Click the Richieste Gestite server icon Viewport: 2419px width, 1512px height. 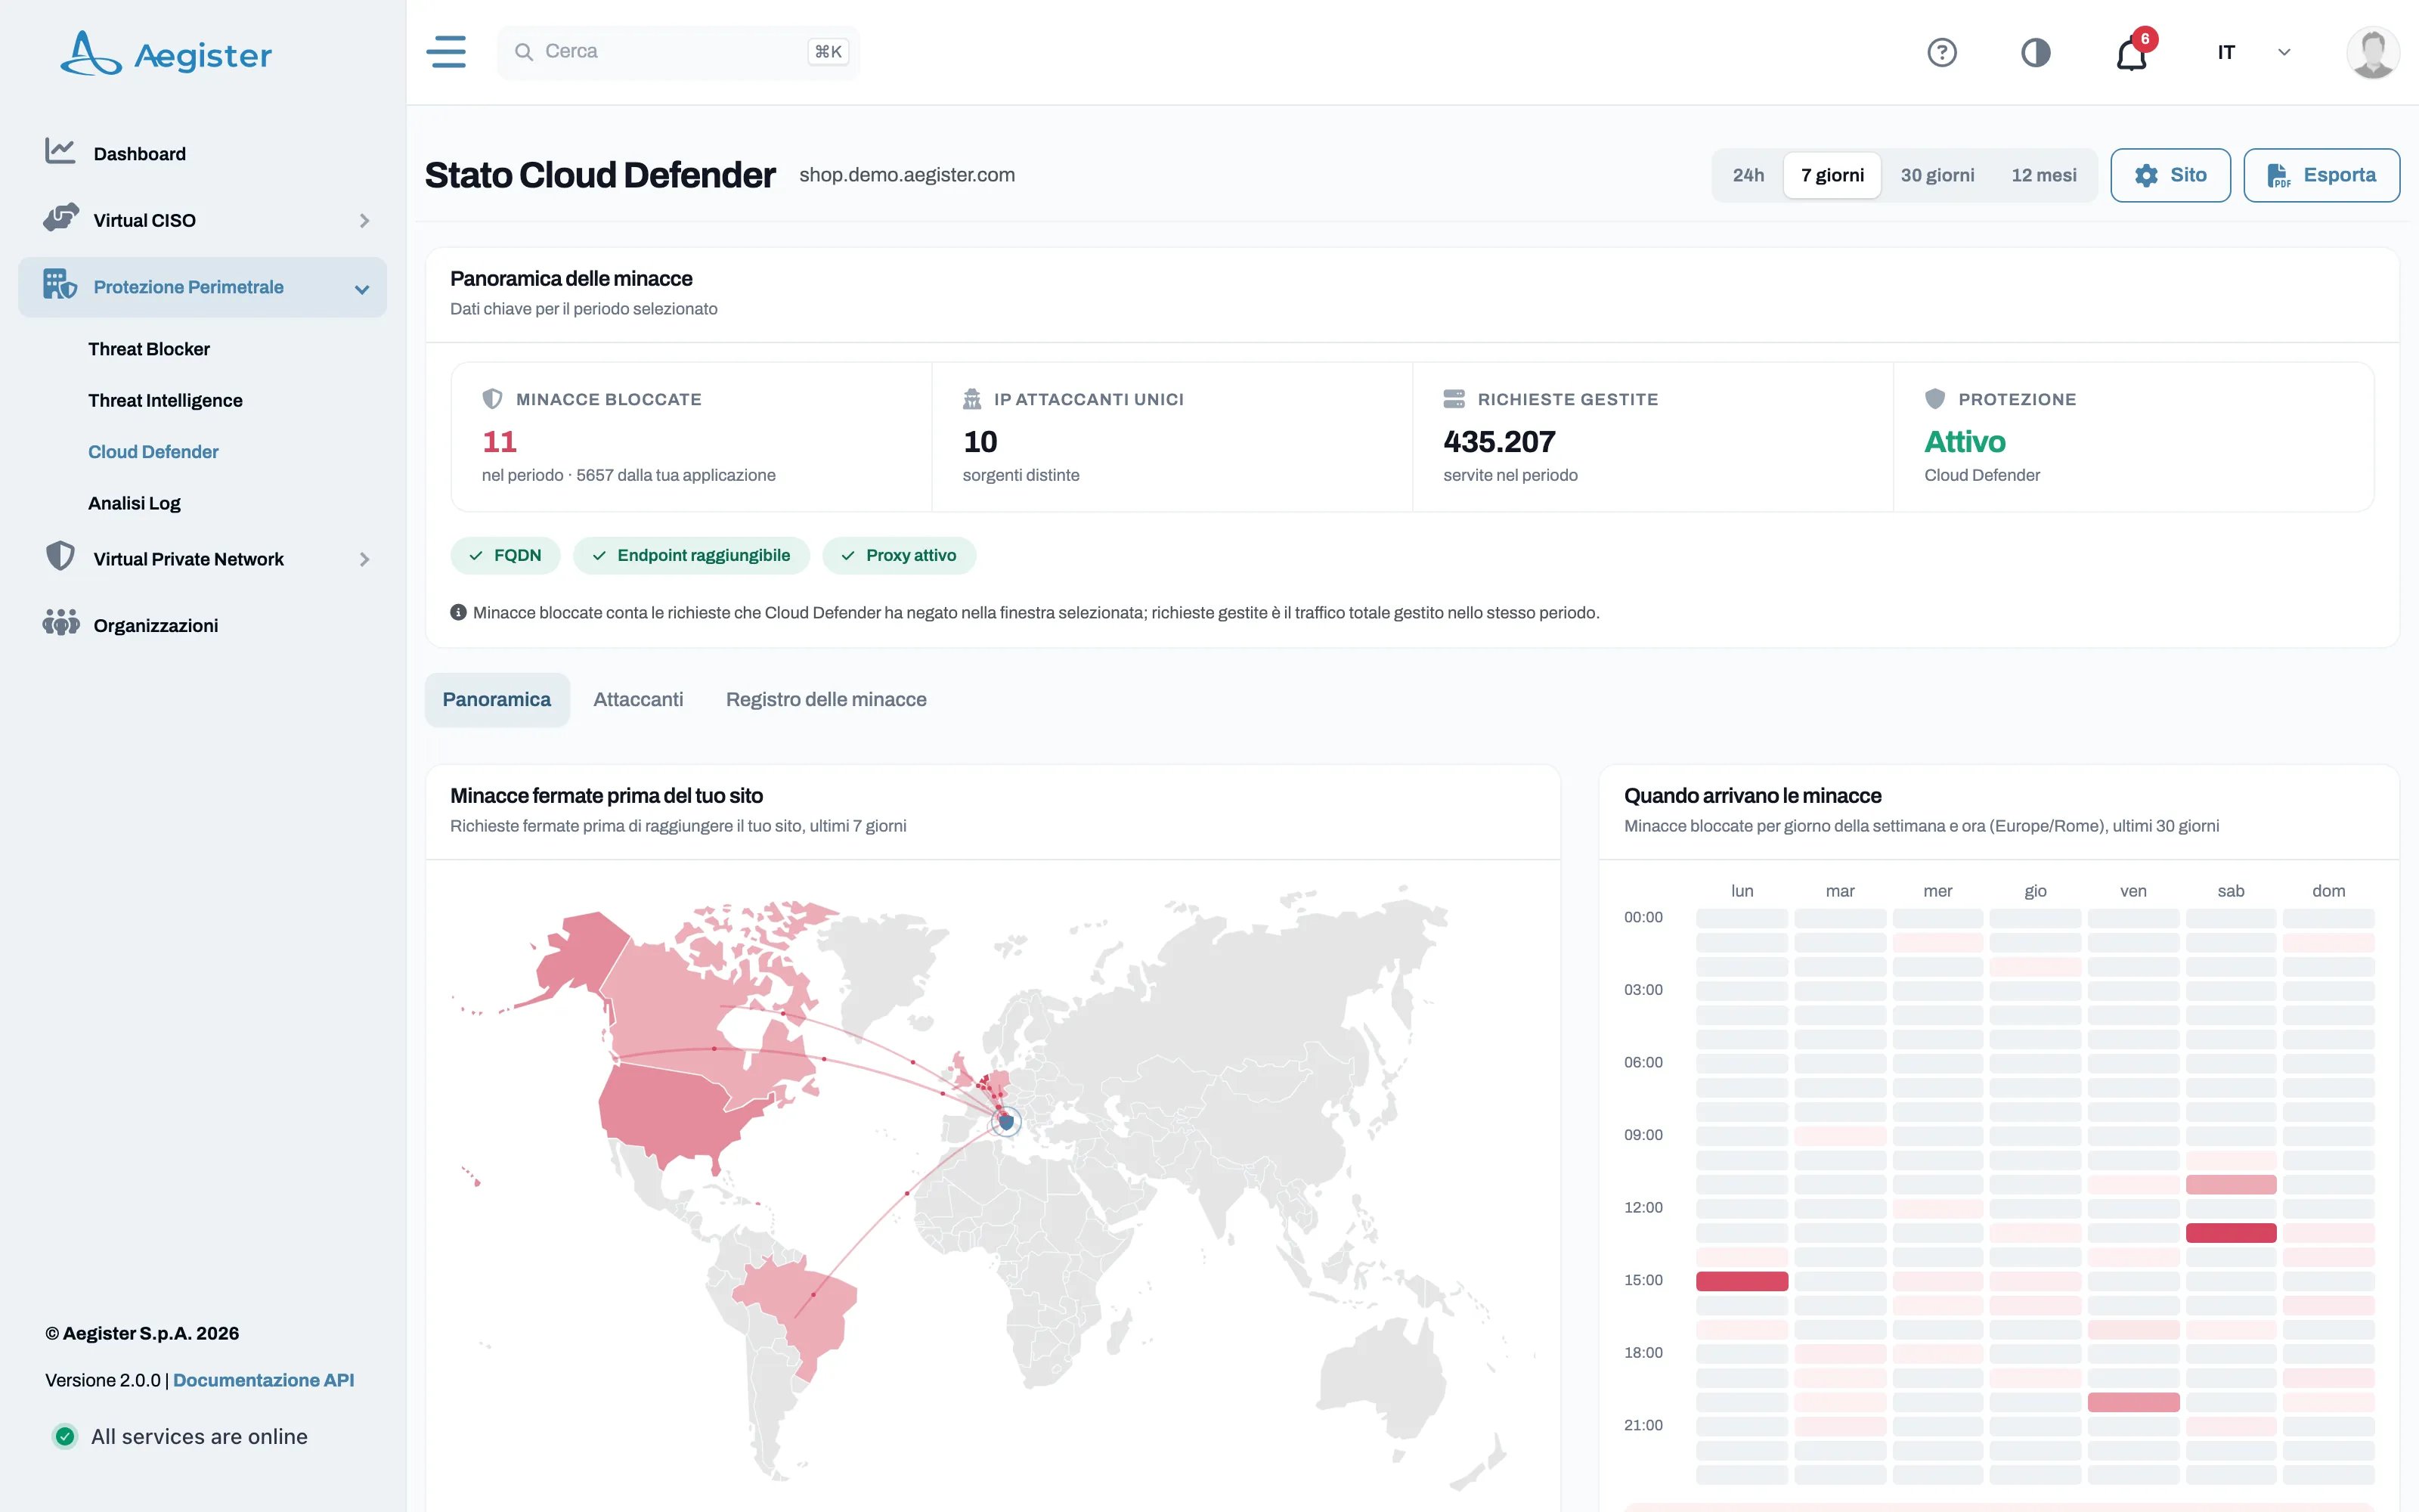1454,399
